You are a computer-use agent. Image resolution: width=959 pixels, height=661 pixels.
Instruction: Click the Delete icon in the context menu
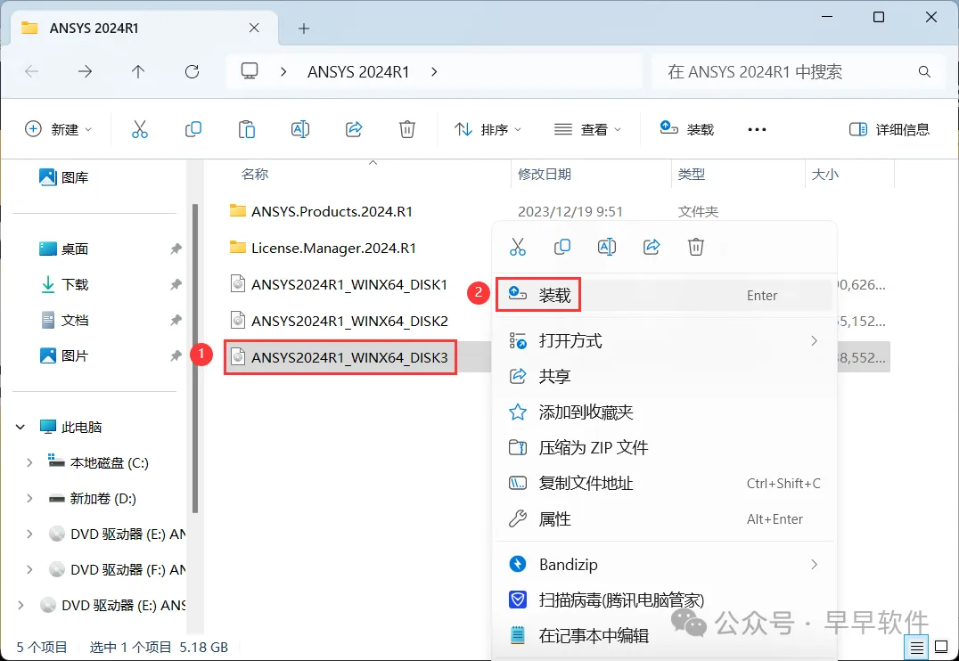tap(696, 247)
